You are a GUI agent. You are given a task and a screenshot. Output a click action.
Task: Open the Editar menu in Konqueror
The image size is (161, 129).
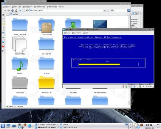click(x=14, y=7)
